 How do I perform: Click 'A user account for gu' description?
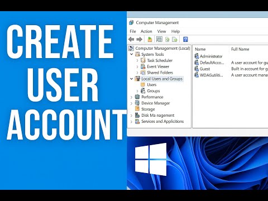pyautogui.click(x=250, y=63)
